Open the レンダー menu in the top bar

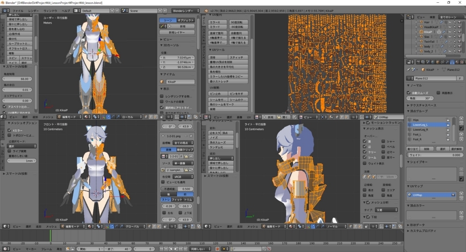(33, 11)
